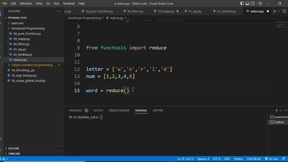
Task: Open terminal launch profile dropdown
Action: (281, 111)
